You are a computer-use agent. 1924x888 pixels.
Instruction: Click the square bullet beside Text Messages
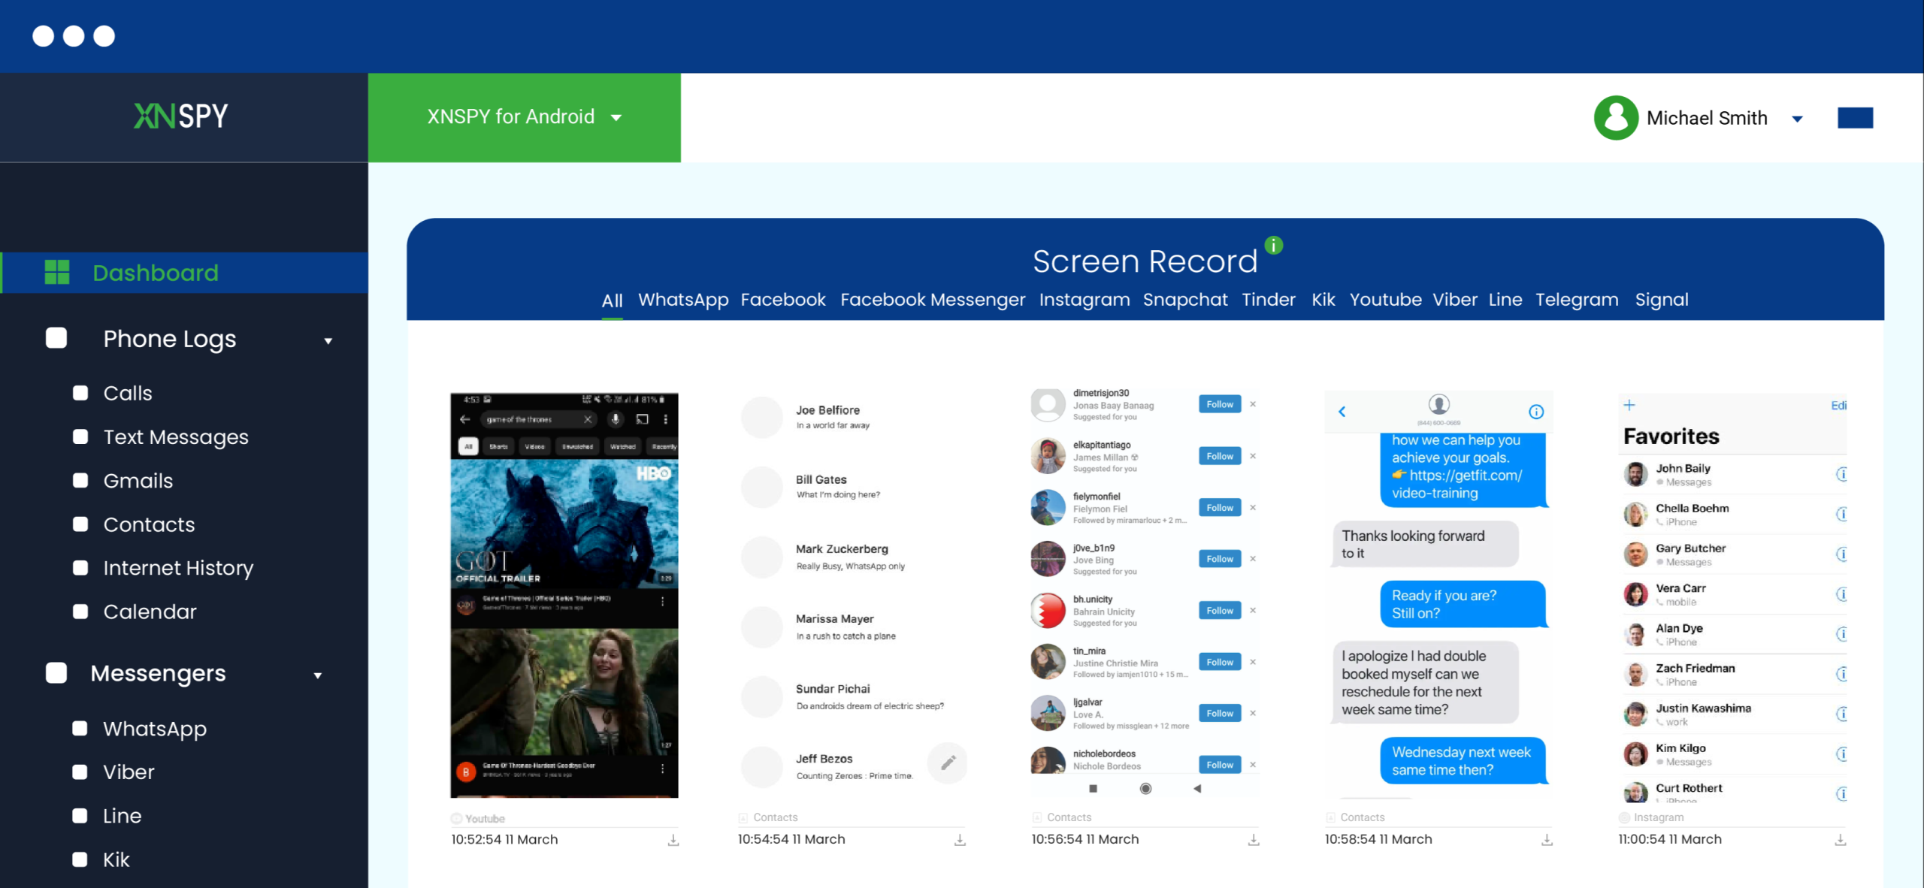pos(80,436)
